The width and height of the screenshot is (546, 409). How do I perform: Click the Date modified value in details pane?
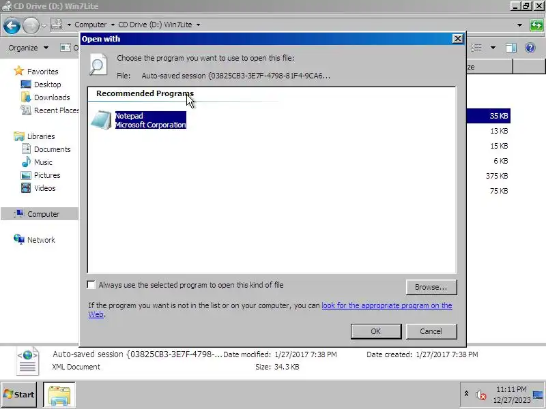[305, 354]
